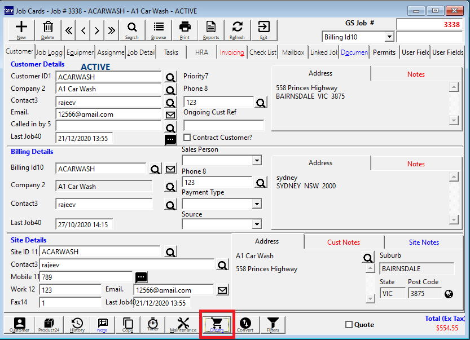The width and height of the screenshot is (470, 340).
Task: Click into the Ongoing Cust Ref field
Action: (223, 125)
